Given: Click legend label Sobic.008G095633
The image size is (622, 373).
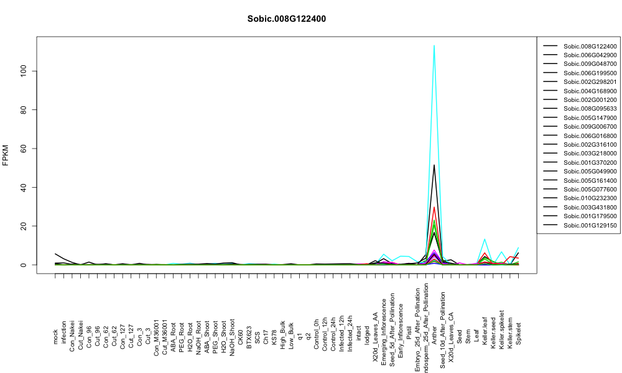Looking at the screenshot, I should point(590,109).
